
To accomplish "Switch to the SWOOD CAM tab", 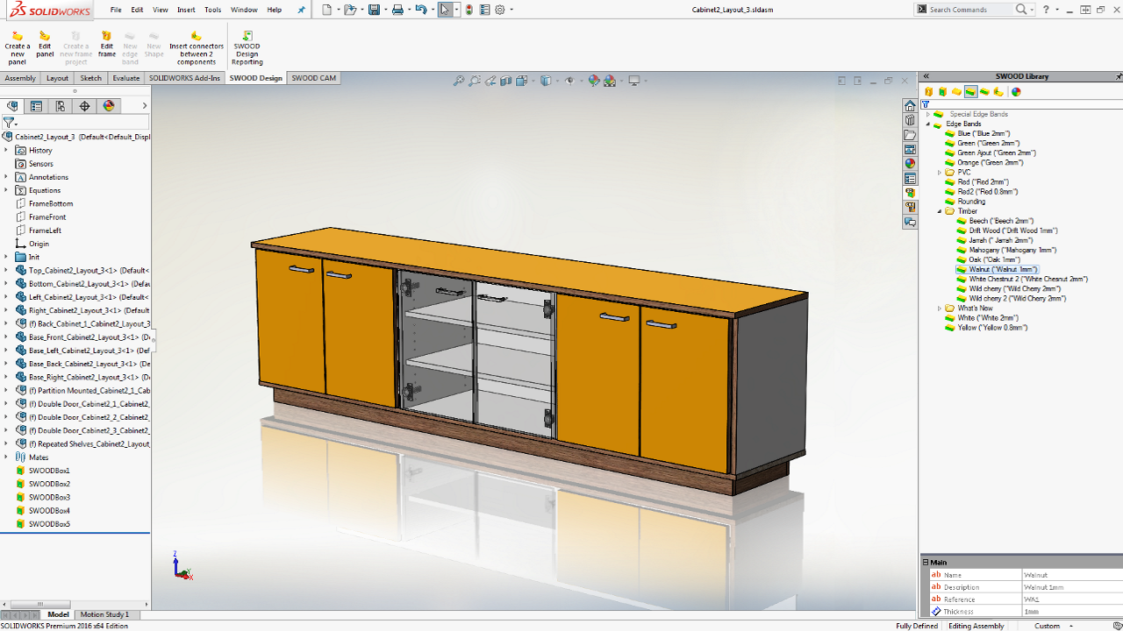I will [x=313, y=78].
